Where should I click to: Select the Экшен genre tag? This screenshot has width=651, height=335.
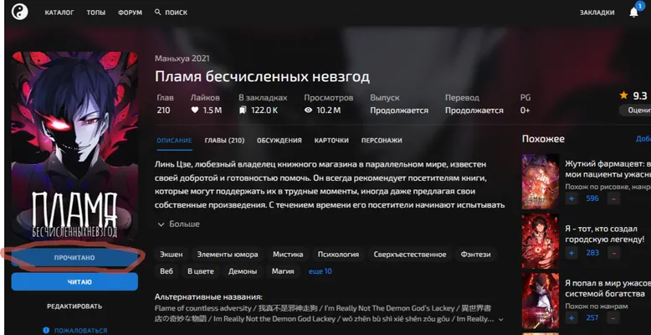click(172, 255)
